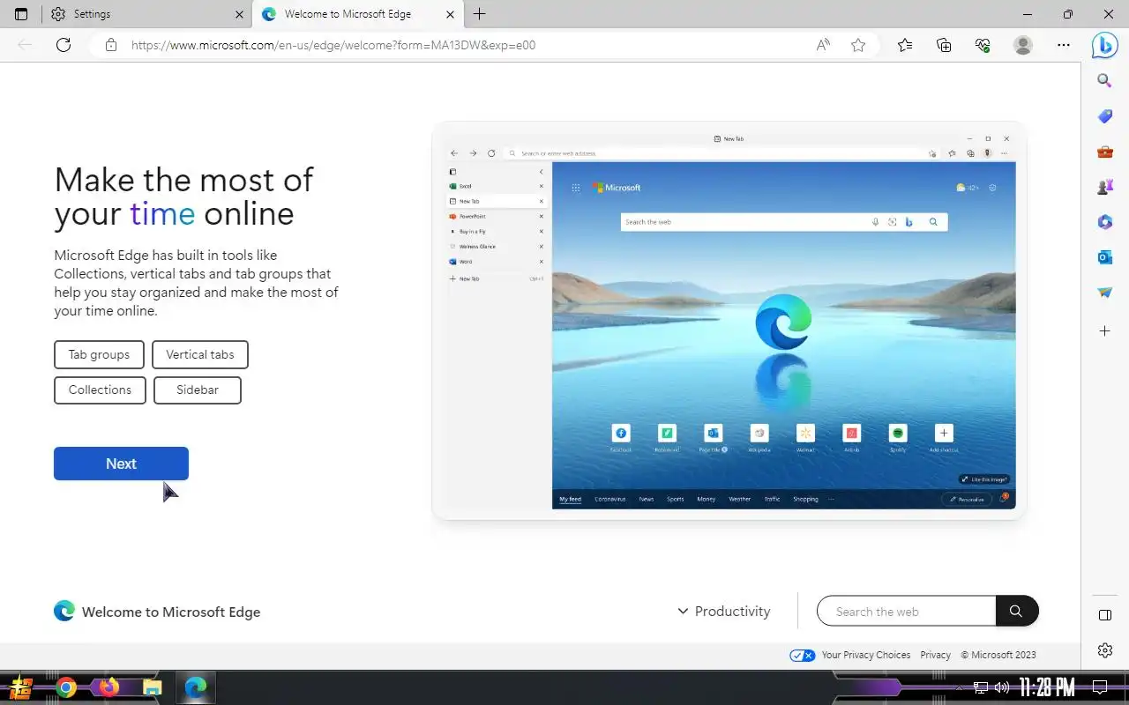Click the blue Next button
This screenshot has height=705, width=1129.
[x=121, y=464]
